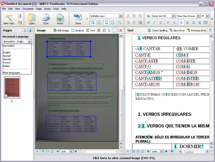Click Analyze in the Image toolbar
Image resolution: width=215 pixels, height=162 pixels.
pos(77,30)
